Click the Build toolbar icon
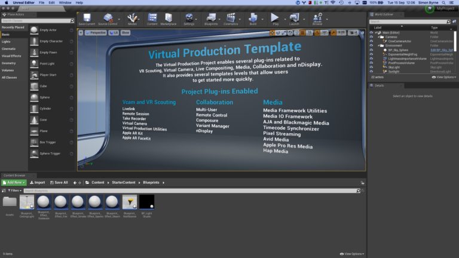The image size is (459, 258). coord(253,19)
